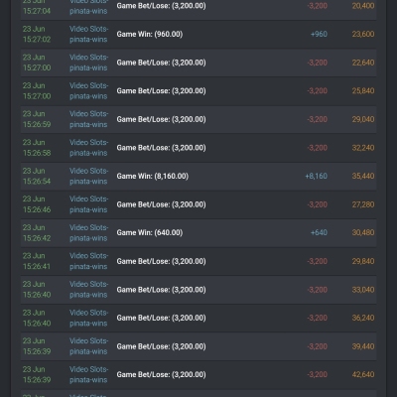
Task: Select the 32,240 balance figure
Action: tap(363, 148)
